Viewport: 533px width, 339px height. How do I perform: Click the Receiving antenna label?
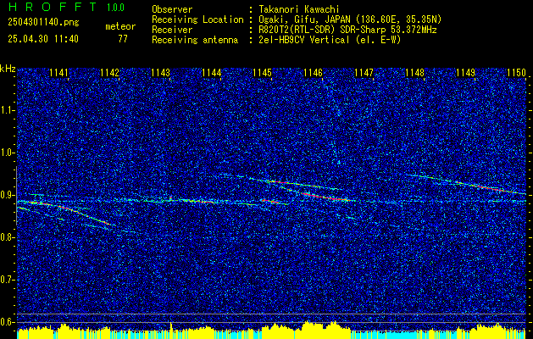click(x=195, y=40)
